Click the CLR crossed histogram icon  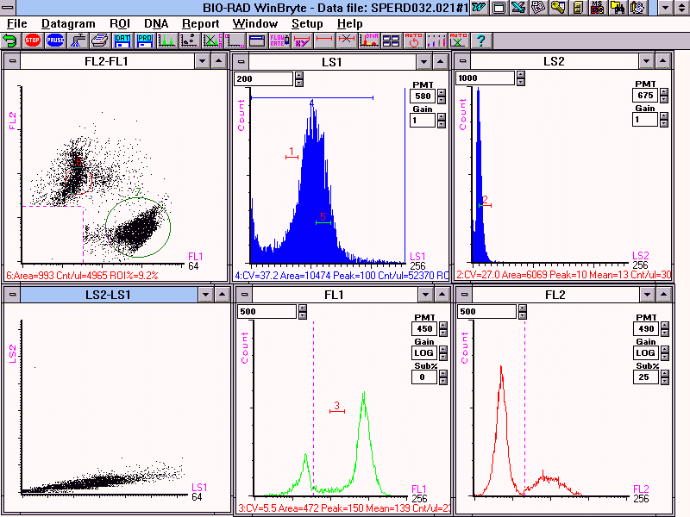(x=212, y=40)
